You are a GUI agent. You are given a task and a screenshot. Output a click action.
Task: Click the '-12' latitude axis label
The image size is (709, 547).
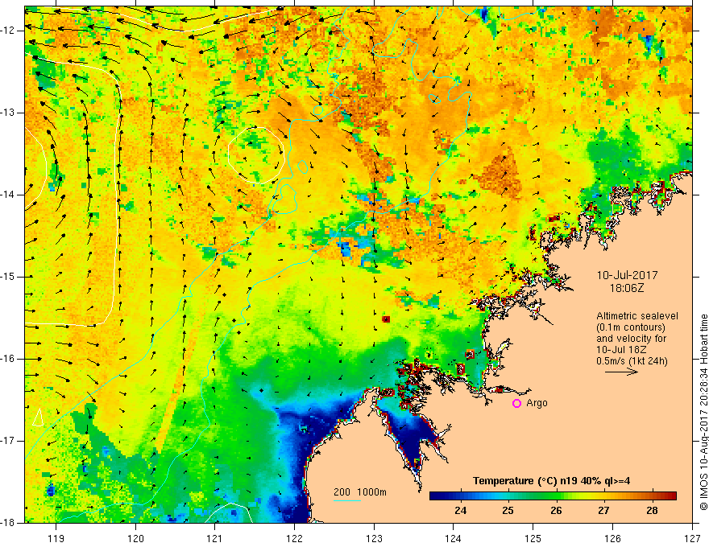pos(9,31)
